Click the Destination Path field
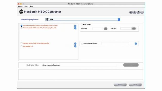The image size is (162, 91). [x=79, y=65]
